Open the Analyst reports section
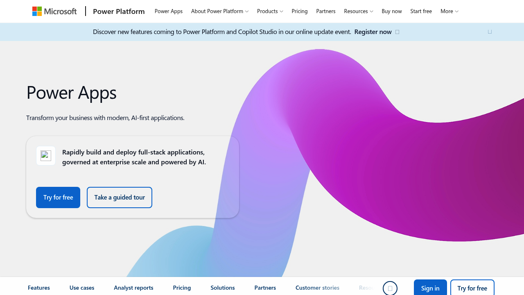 point(133,288)
